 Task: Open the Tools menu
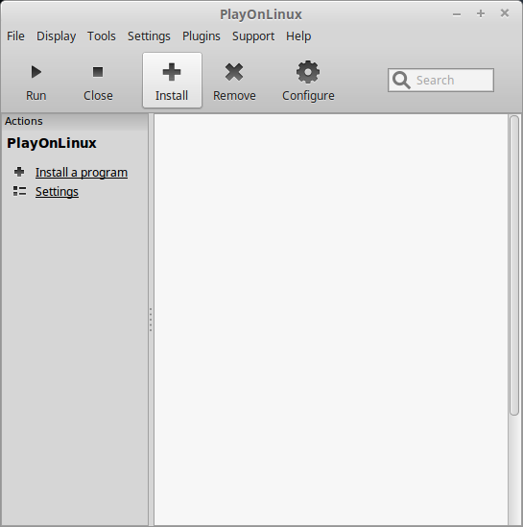102,36
